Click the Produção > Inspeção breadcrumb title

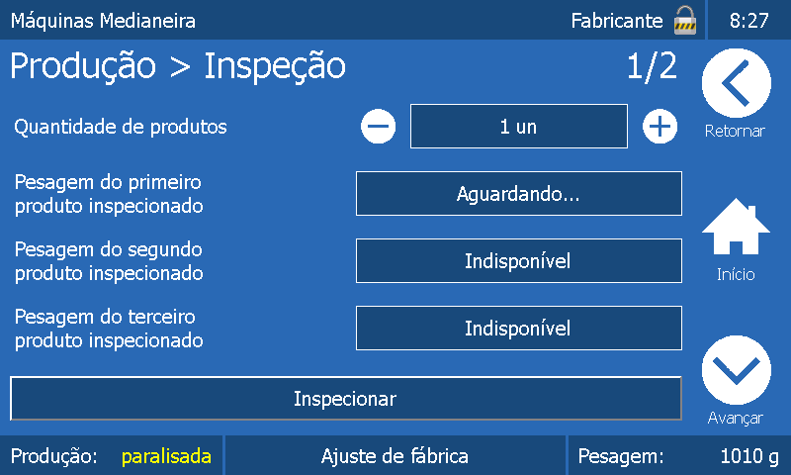[x=178, y=66]
